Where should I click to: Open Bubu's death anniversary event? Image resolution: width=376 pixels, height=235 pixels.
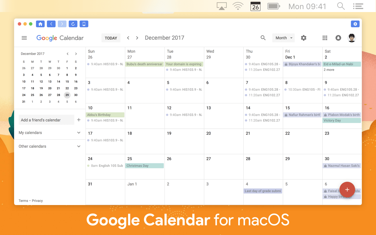coord(145,64)
